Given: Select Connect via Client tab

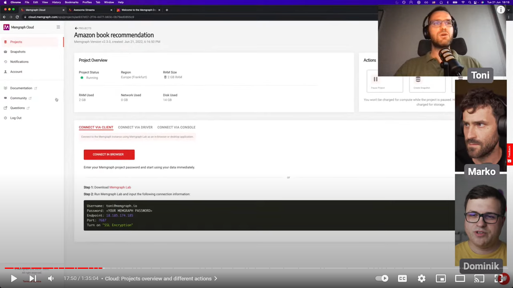Looking at the screenshot, I should point(96,127).
